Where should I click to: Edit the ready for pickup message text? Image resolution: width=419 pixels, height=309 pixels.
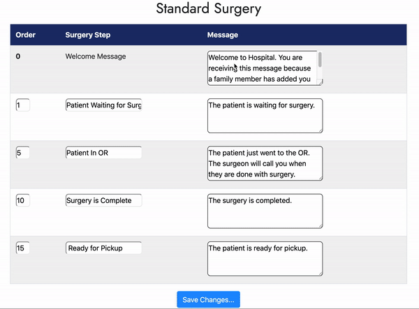click(x=265, y=258)
